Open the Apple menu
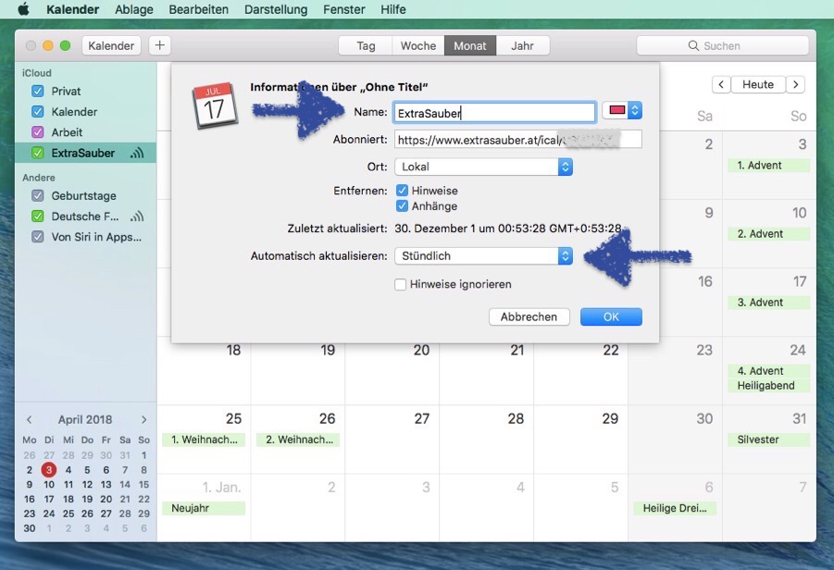834x570 pixels. coord(23,9)
